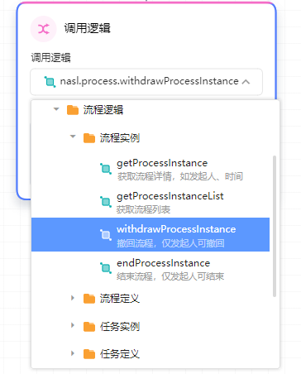Click the 流程实例 folder label
This screenshot has height=374, width=301.
120,138
